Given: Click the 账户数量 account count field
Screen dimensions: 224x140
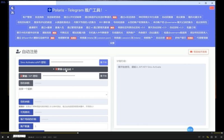Looking at the screenshot, I should (71, 126).
